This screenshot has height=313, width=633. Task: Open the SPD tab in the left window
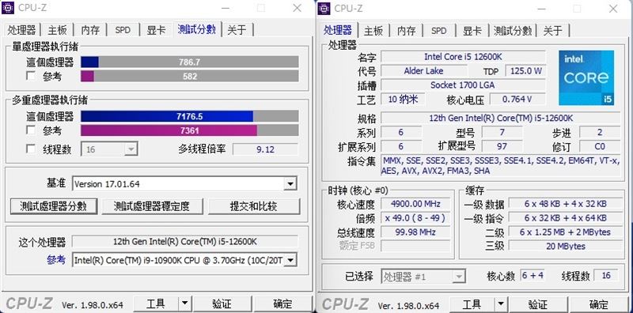(123, 30)
